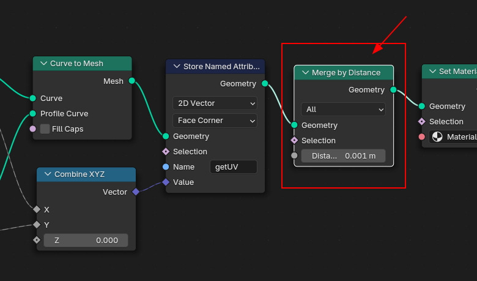
Task: Click the getUV name field
Action: click(x=234, y=167)
